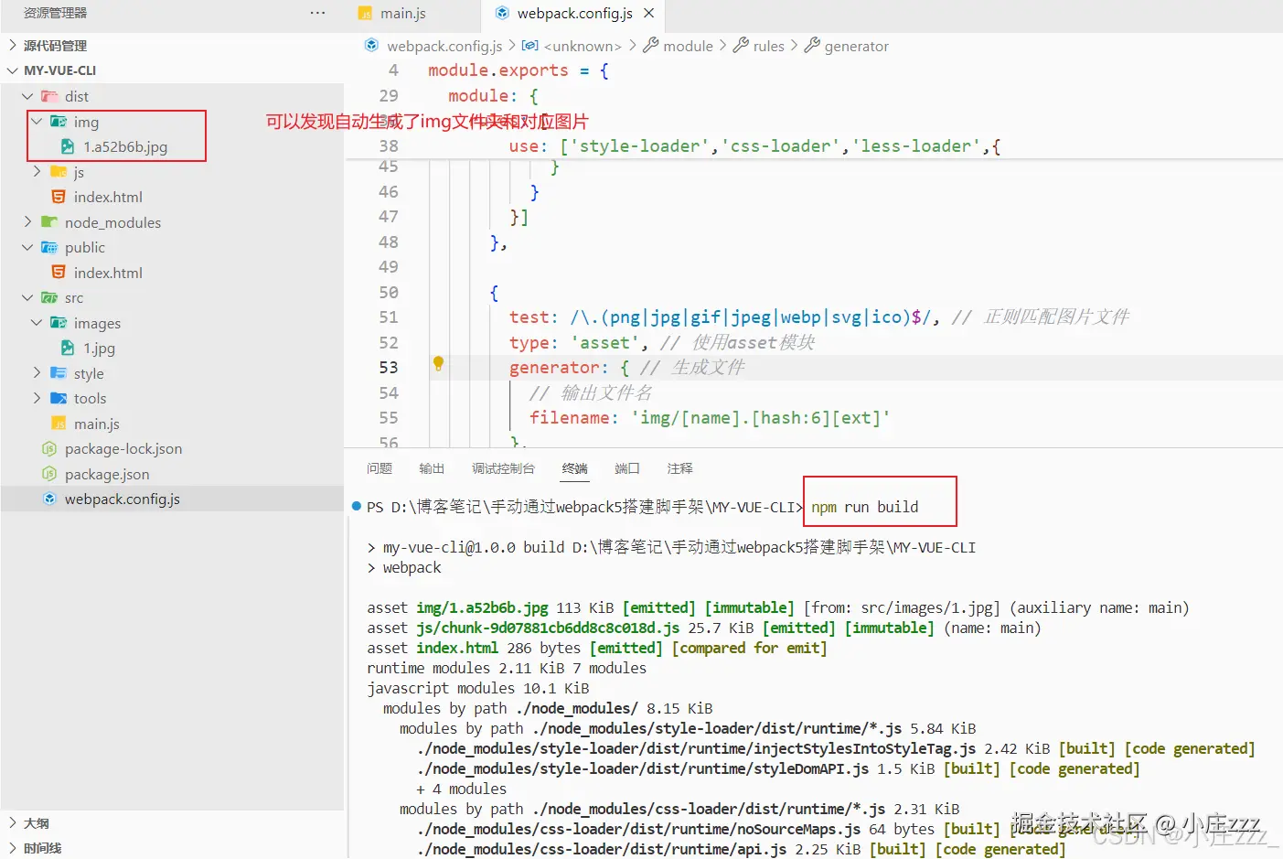This screenshot has width=1283, height=859.
Task: Expand the style folder chevron
Action: click(x=37, y=373)
